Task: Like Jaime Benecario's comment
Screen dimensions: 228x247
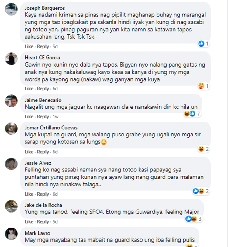Action: (29, 117)
